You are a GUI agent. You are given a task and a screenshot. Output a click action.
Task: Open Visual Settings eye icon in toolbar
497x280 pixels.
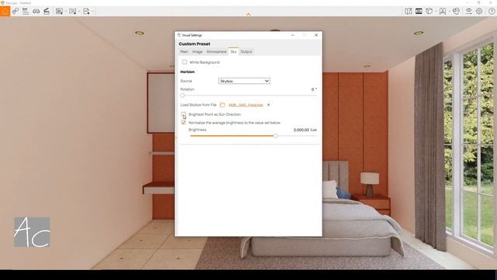pos(468,12)
